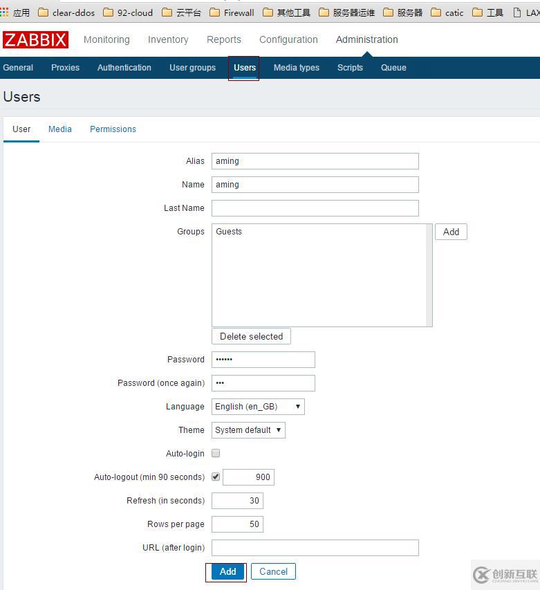Open the 工具 bookmark folder
This screenshot has width=540, height=590.
(x=487, y=12)
